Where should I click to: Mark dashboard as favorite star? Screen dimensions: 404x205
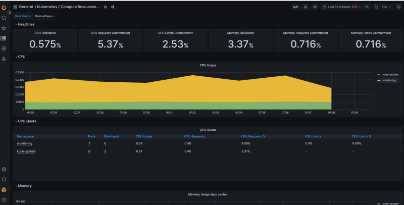click(x=106, y=7)
